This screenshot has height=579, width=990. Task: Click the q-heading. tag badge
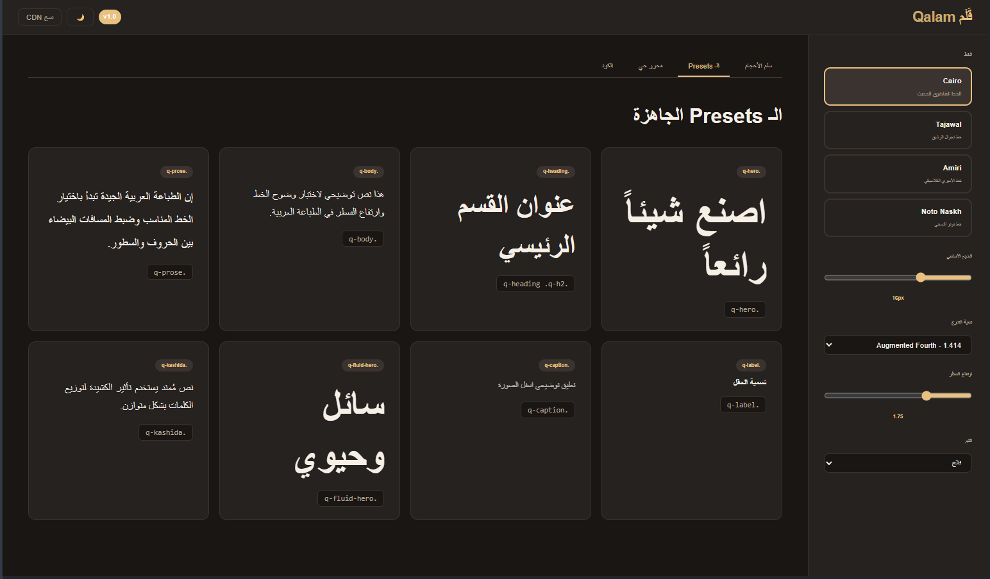coord(556,172)
